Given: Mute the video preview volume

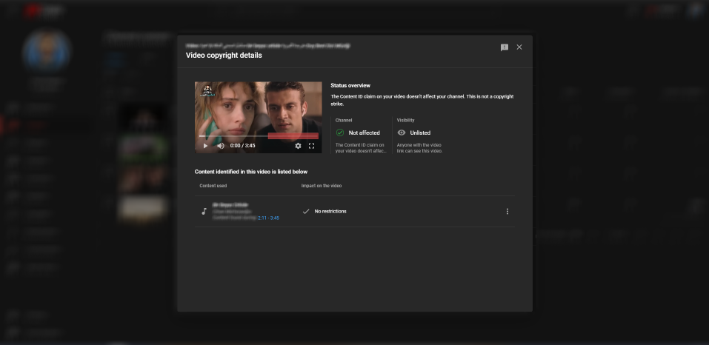Looking at the screenshot, I should click(221, 146).
